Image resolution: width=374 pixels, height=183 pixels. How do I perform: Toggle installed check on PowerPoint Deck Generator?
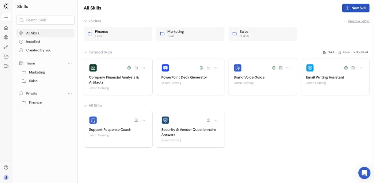tap(201, 68)
